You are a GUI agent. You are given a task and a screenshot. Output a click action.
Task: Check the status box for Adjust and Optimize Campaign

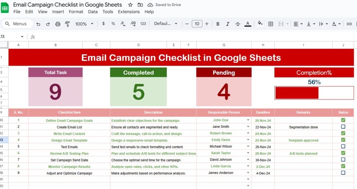[x=343, y=173]
